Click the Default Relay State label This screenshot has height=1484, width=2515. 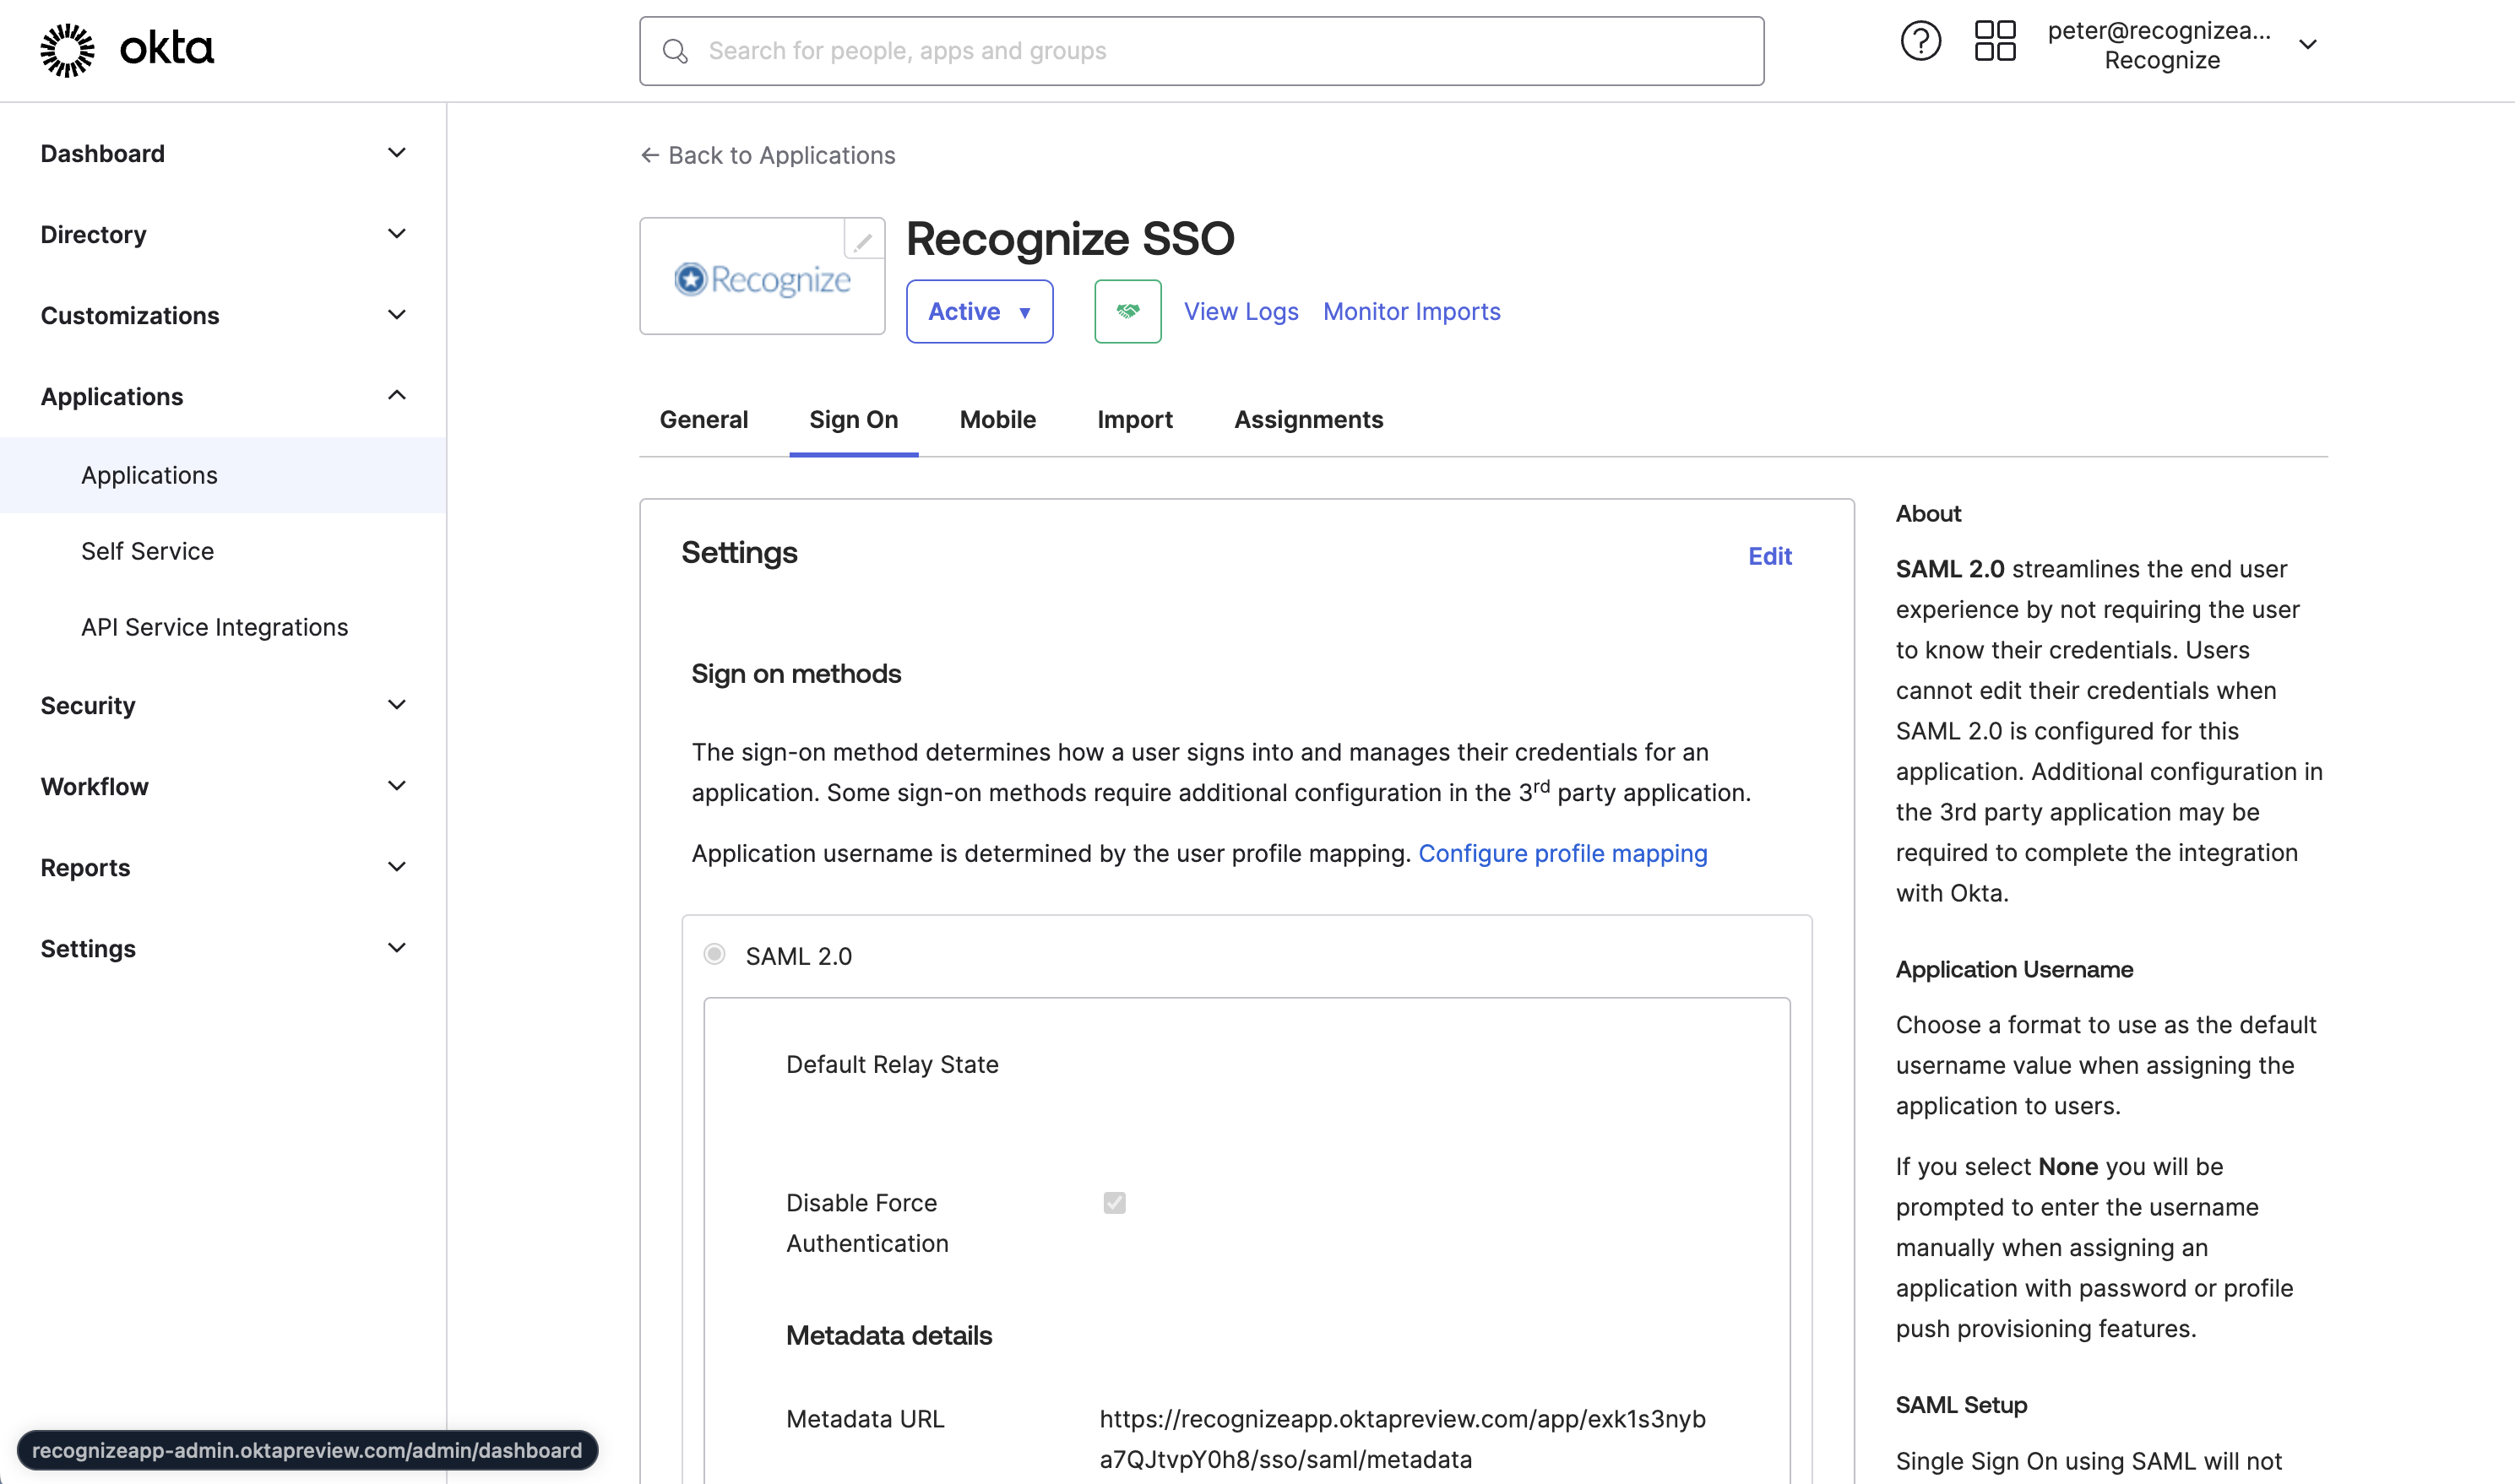tap(893, 1064)
